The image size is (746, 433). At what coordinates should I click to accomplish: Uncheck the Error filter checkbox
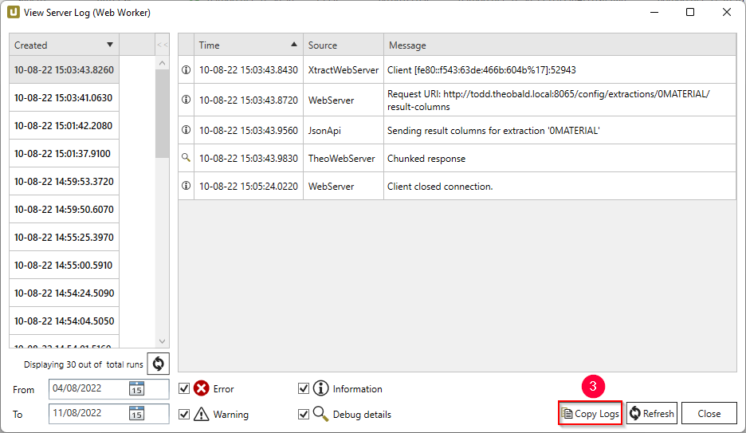(184, 389)
